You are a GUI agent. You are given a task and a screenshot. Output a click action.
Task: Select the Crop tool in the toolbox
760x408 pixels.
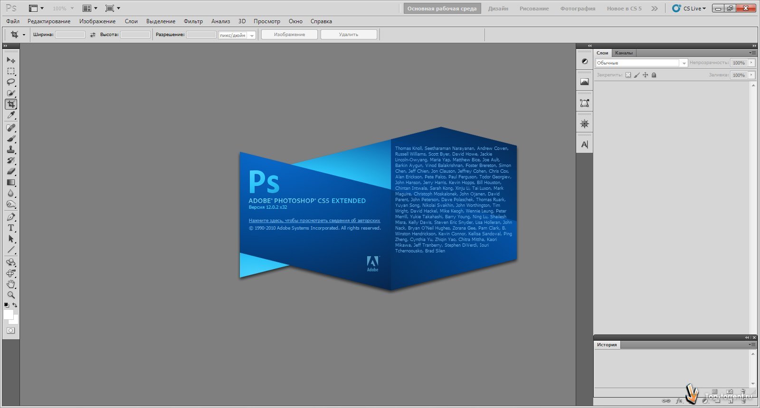click(11, 104)
